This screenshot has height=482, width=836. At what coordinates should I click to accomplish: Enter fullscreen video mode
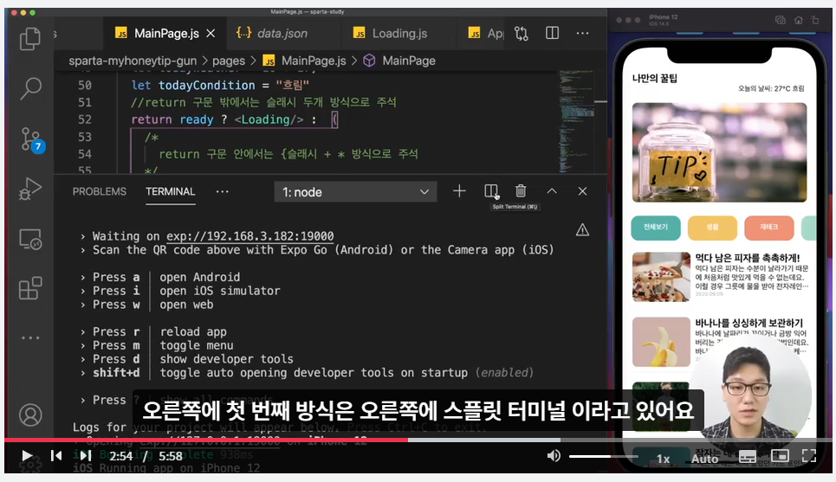pos(809,455)
